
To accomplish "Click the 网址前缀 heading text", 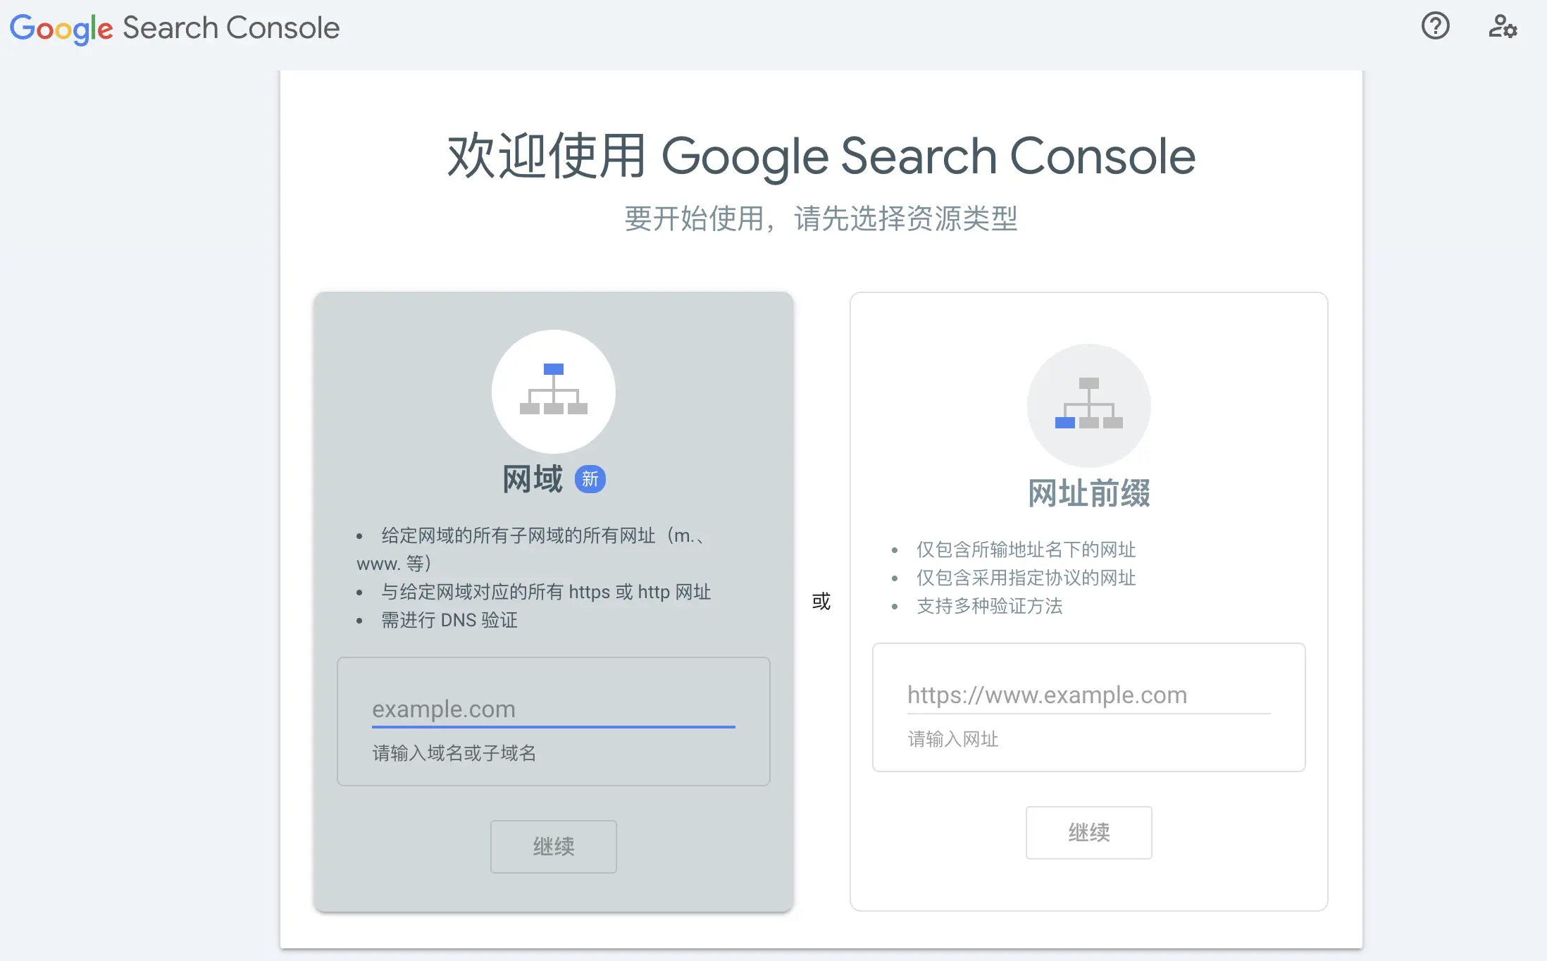I will coord(1089,493).
